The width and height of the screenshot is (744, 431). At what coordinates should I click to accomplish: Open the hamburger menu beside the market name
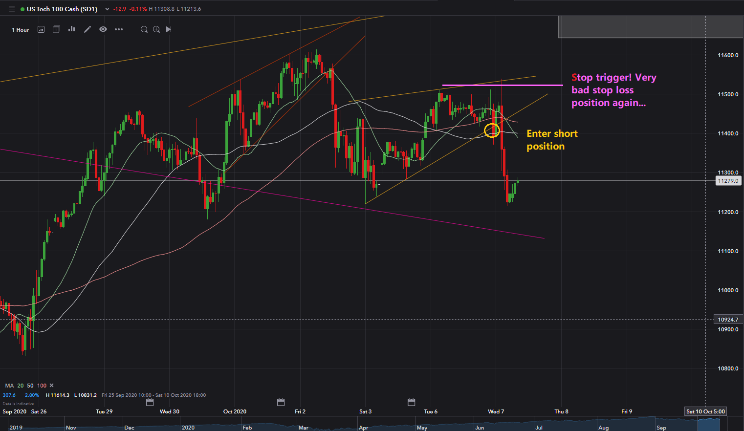12,9
